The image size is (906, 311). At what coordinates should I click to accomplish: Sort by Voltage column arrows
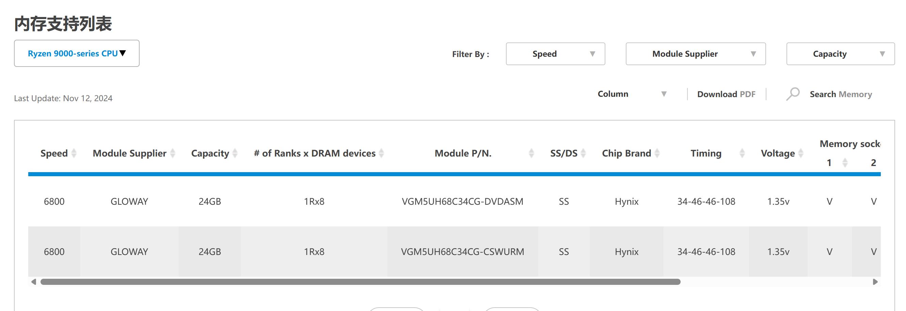tap(801, 153)
